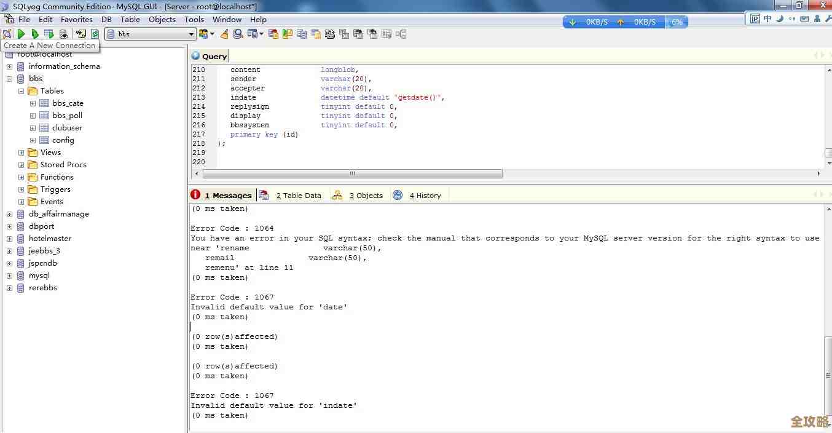Expand the bbs_cate table node
The image size is (832, 433).
pyautogui.click(x=33, y=103)
